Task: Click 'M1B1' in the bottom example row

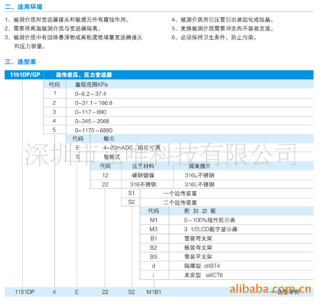Action: [154, 292]
